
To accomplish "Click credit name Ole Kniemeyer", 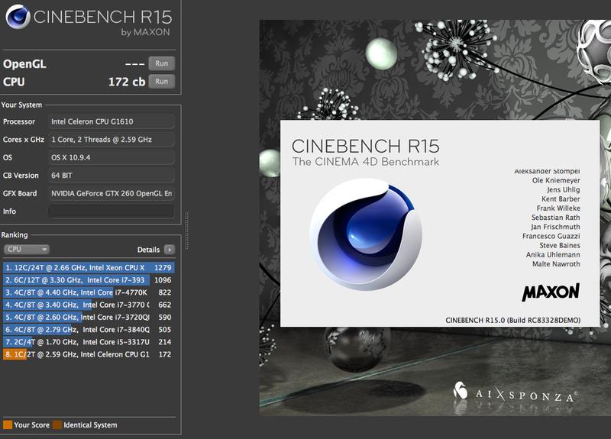I will [556, 180].
